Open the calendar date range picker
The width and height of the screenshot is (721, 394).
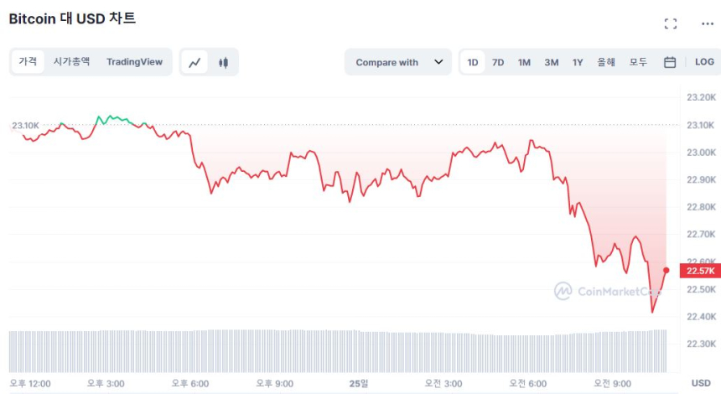tap(670, 62)
